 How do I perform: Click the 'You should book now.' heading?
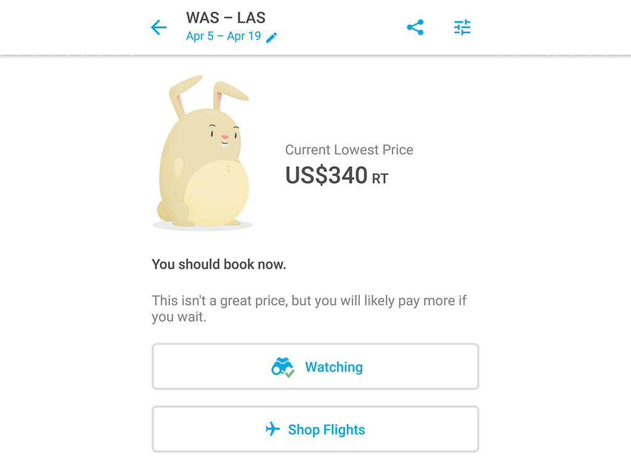click(219, 265)
